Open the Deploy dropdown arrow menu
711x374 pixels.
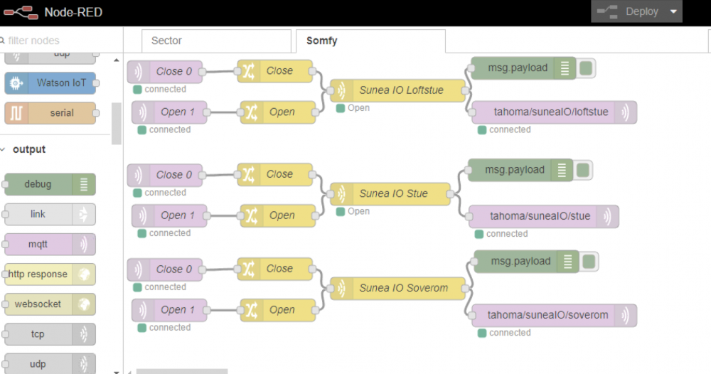(673, 12)
